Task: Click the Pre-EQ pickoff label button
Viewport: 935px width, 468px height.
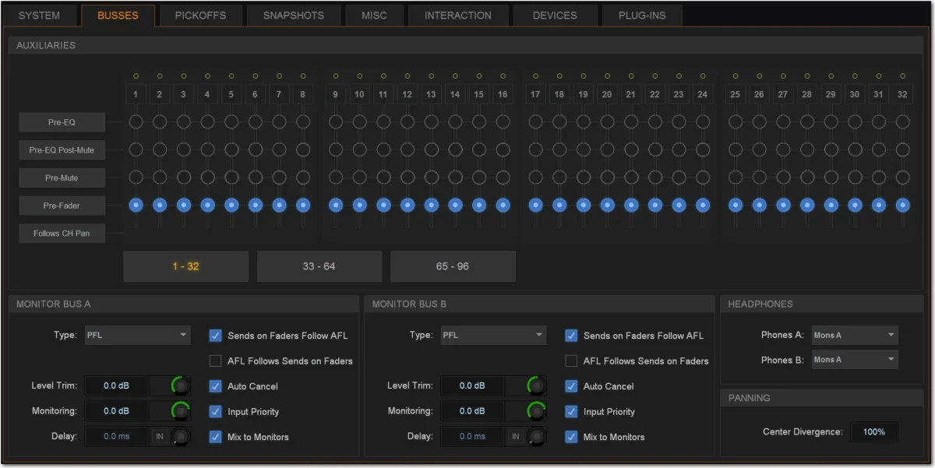Action: [62, 122]
